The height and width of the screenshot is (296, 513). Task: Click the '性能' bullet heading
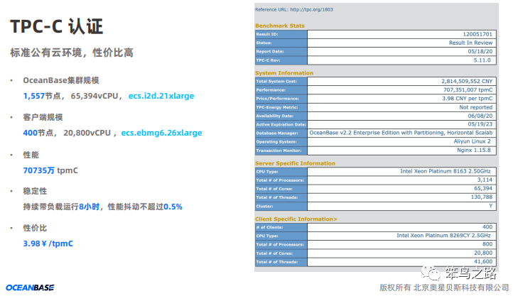(31, 155)
